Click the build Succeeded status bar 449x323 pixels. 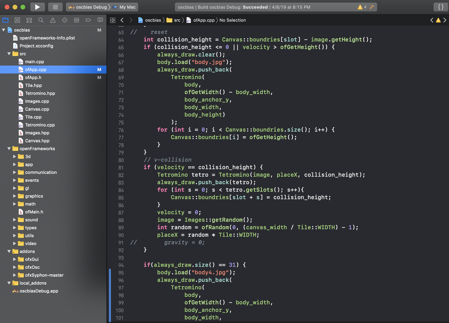point(276,7)
